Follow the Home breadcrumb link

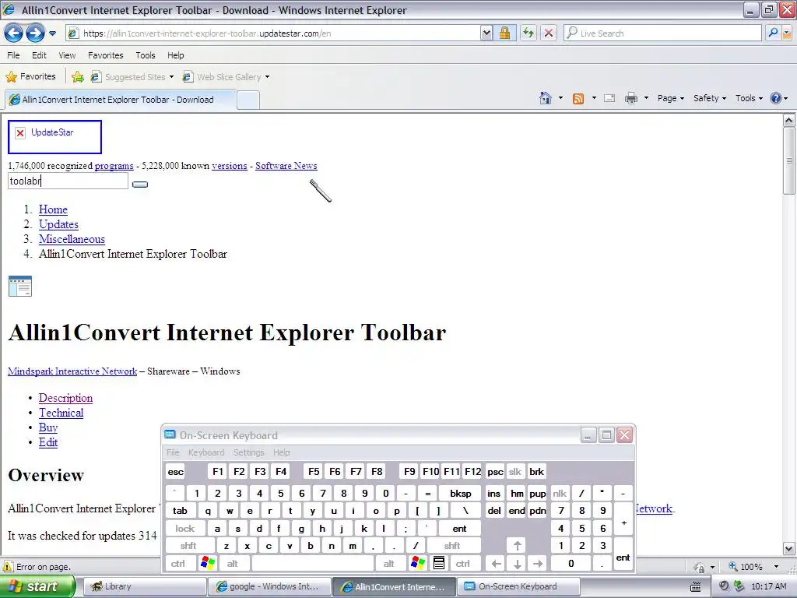[54, 209]
